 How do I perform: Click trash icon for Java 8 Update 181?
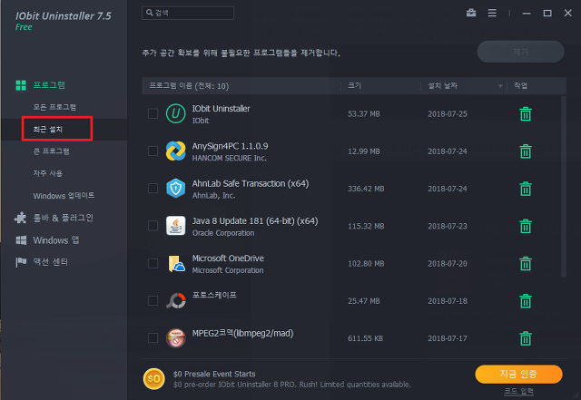(x=526, y=226)
